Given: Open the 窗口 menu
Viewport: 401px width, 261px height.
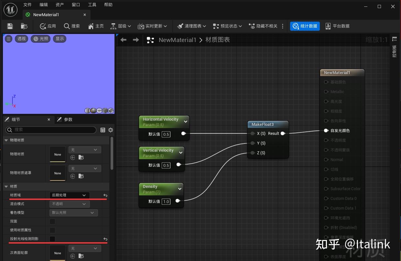Looking at the screenshot, I should (76, 5).
